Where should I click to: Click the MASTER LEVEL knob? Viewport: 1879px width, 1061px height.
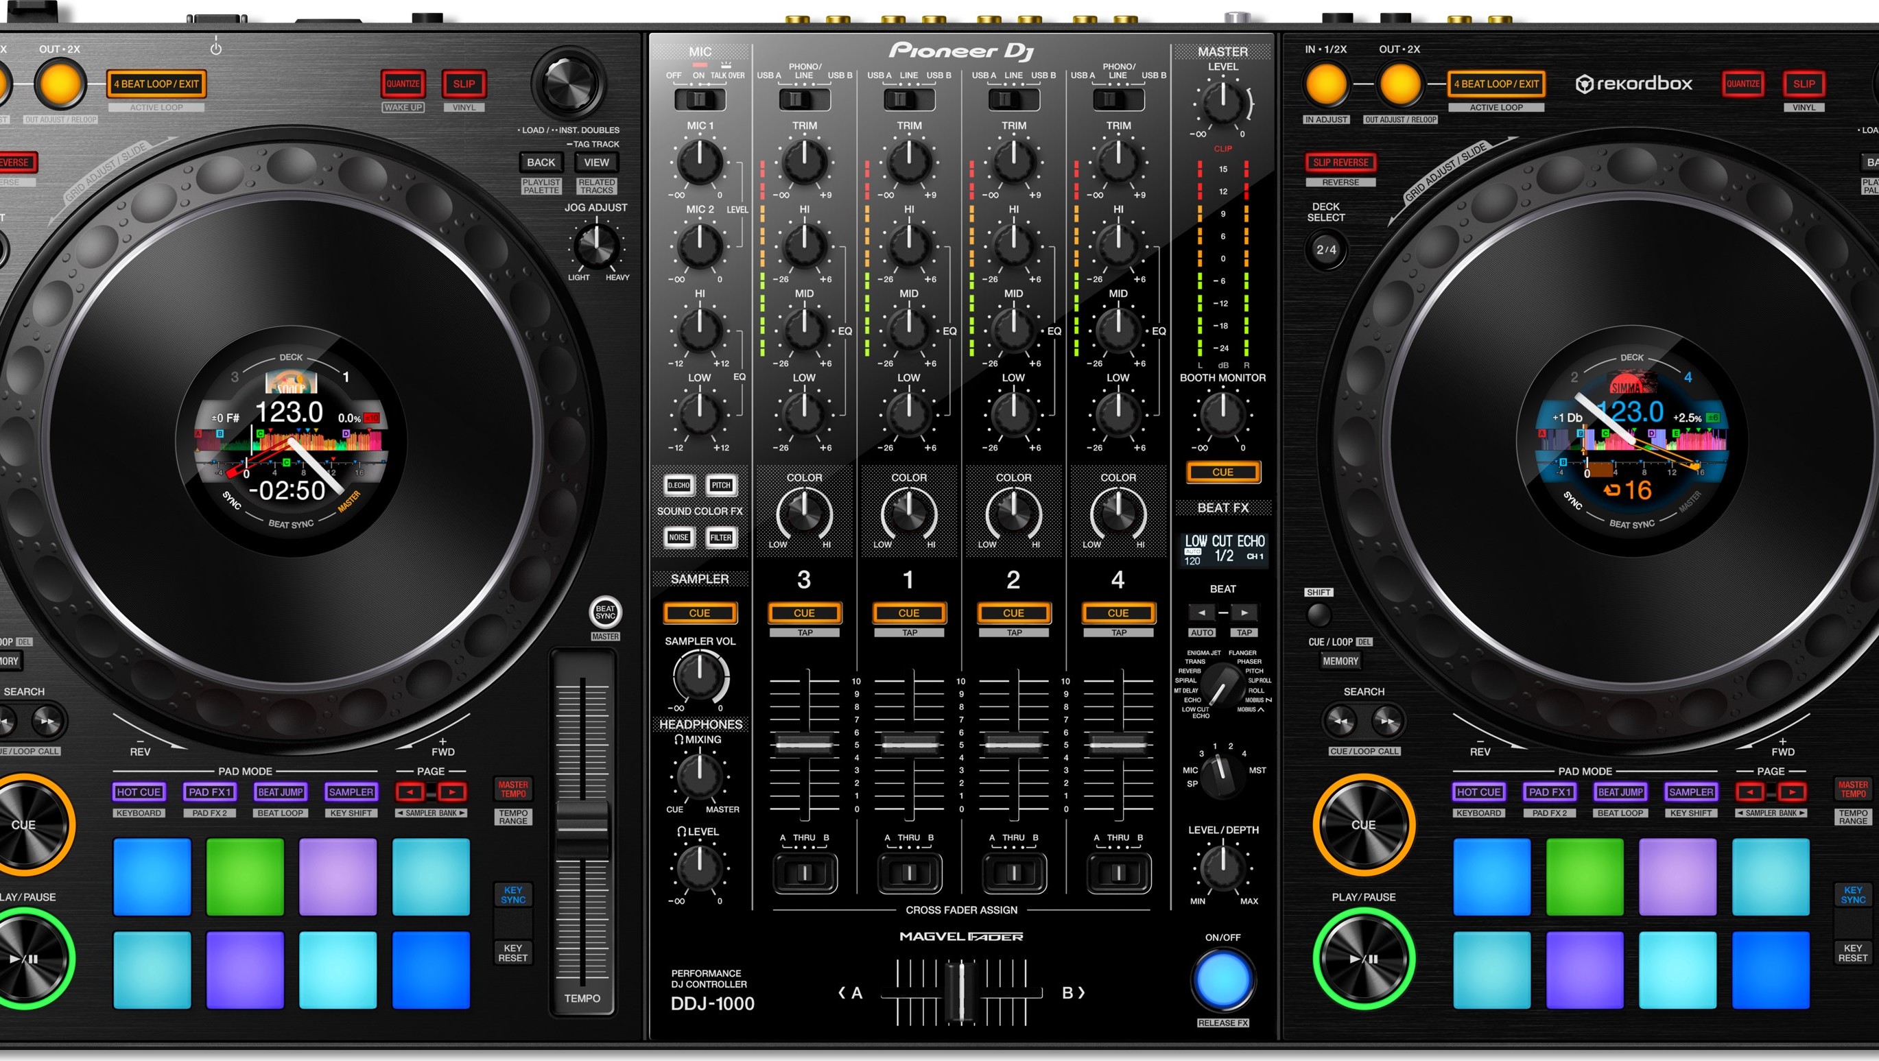(1223, 103)
